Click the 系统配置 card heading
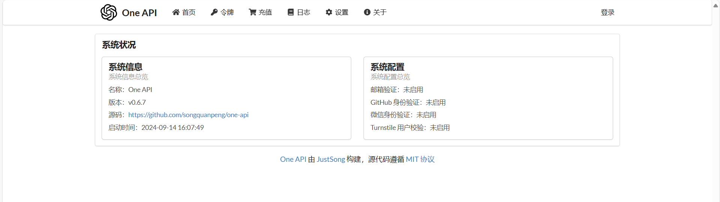The width and height of the screenshot is (720, 202). [388, 67]
